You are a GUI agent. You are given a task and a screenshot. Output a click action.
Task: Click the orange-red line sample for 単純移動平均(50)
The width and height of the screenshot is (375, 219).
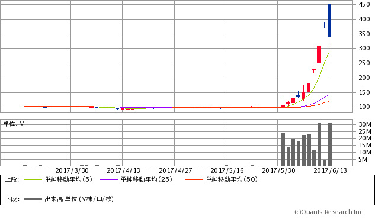click(194, 179)
